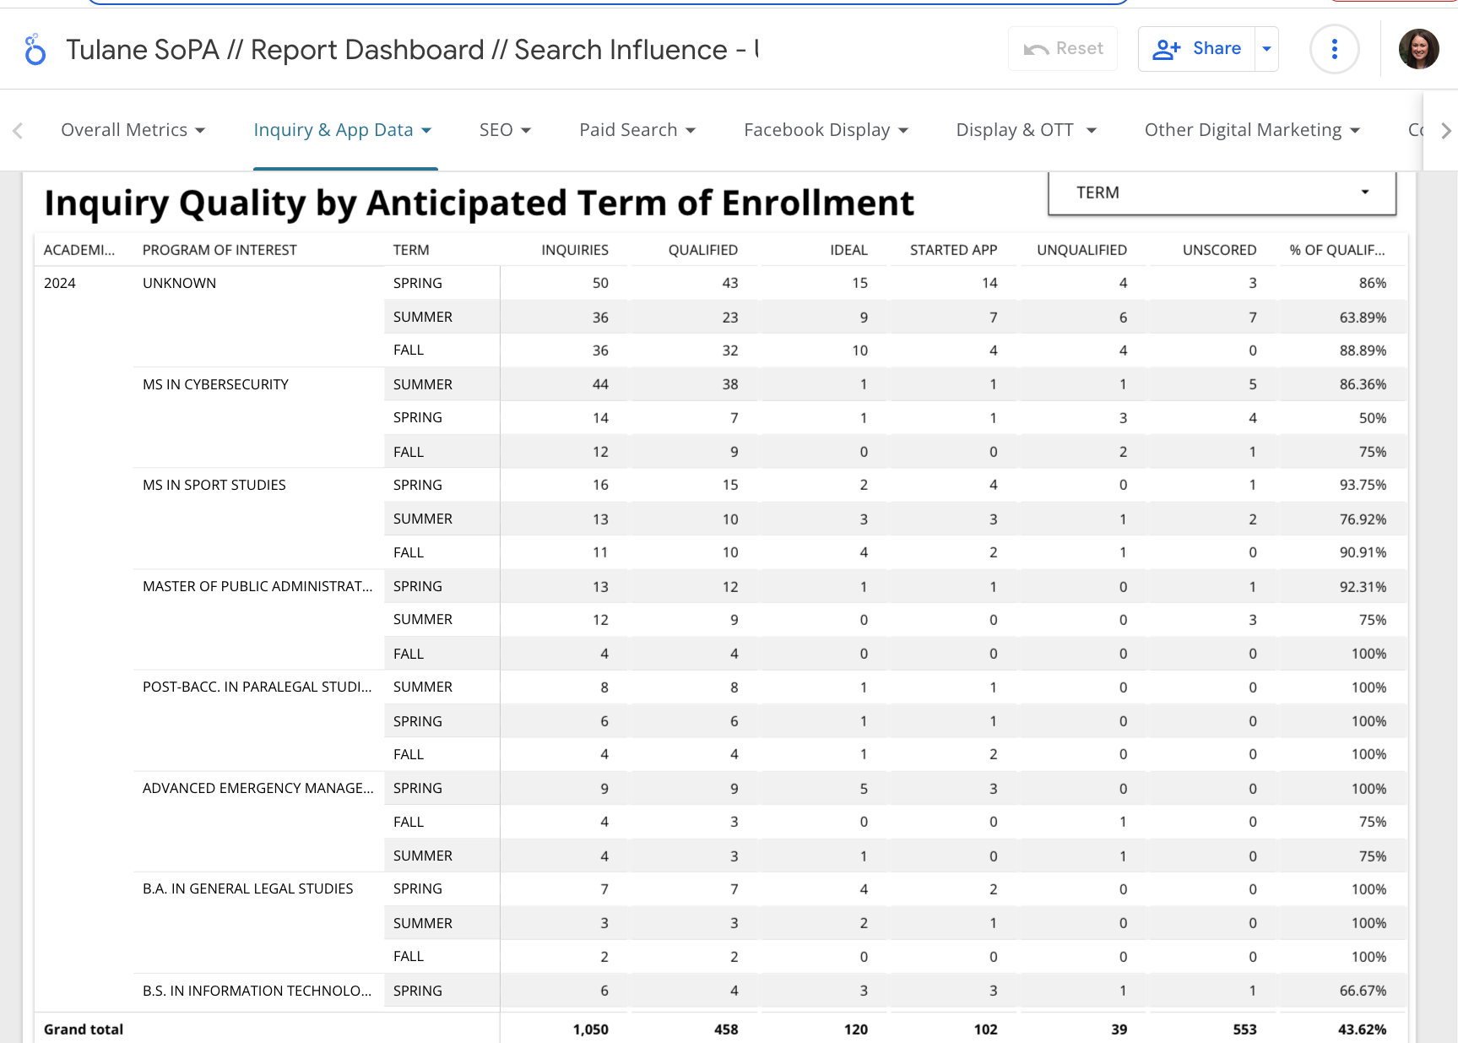This screenshot has width=1458, height=1043.
Task: Click the Inquiry Quality report heading
Action: pyautogui.click(x=479, y=204)
